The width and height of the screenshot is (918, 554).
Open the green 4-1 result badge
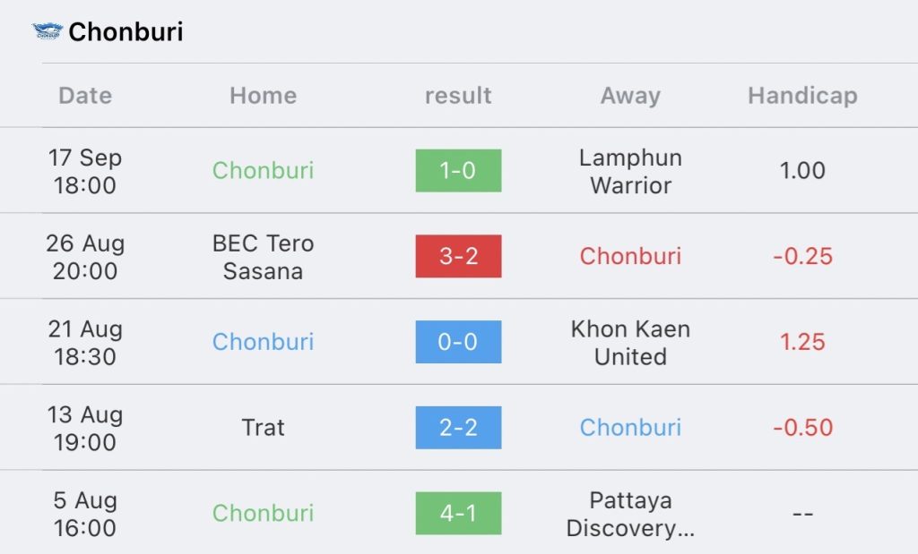[x=458, y=513]
